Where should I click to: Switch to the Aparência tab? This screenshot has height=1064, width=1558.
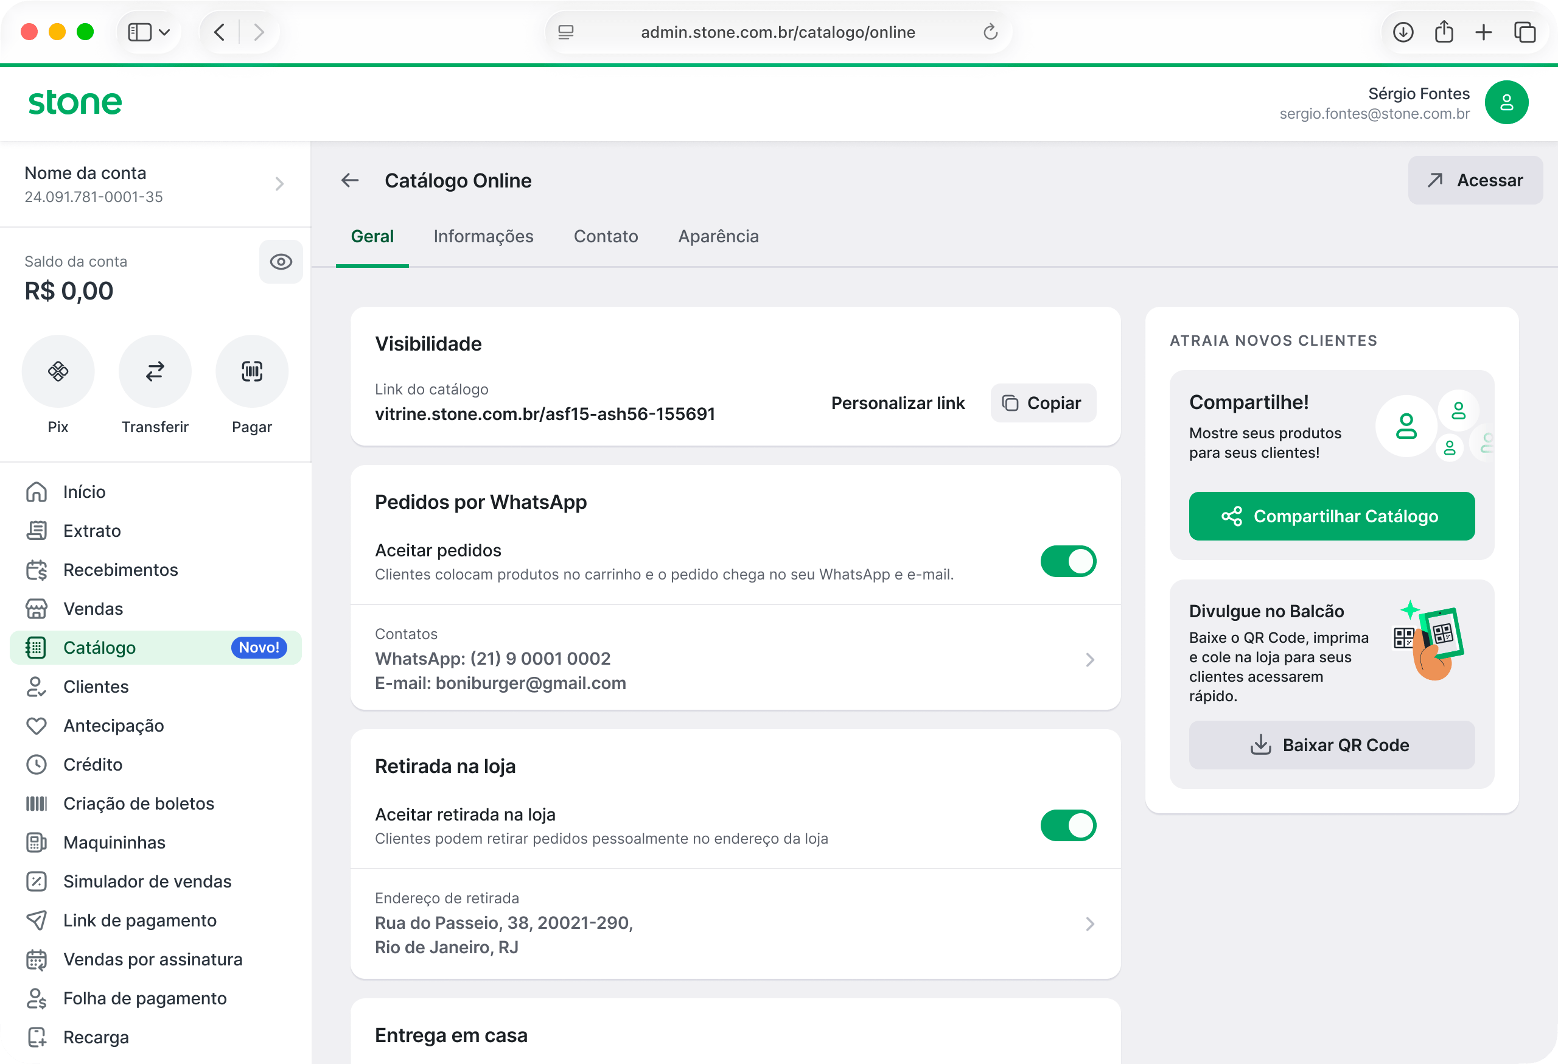[718, 236]
